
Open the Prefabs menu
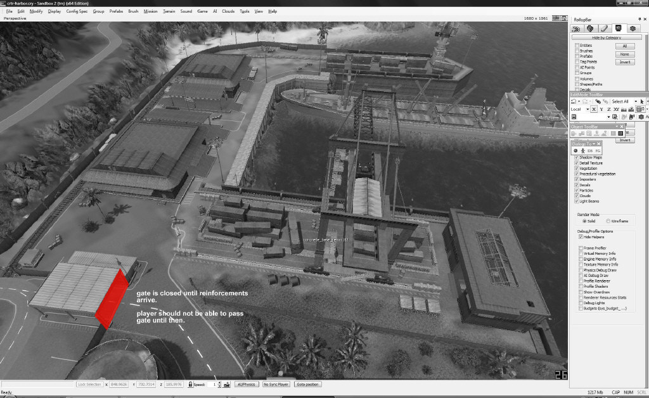pyautogui.click(x=117, y=11)
